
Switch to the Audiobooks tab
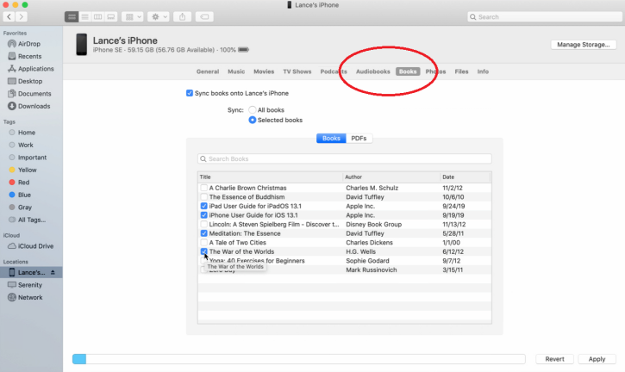click(x=373, y=71)
